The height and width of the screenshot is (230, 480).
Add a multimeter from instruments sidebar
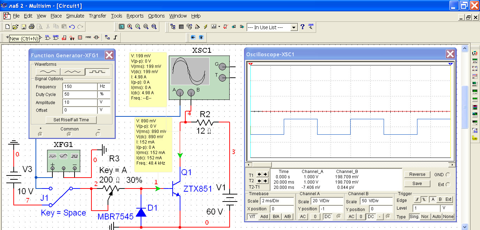(x=475, y=52)
